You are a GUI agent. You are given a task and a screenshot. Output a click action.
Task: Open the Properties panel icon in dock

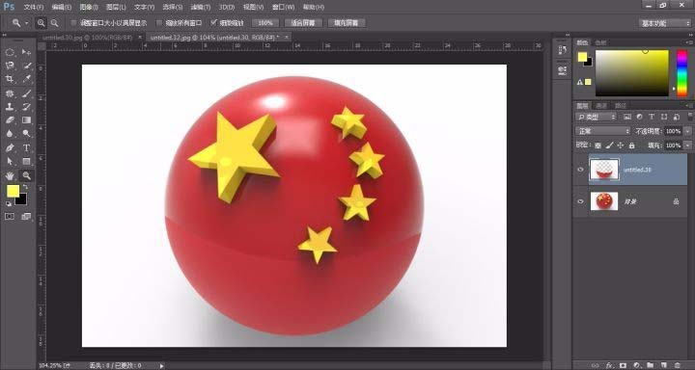tap(562, 70)
